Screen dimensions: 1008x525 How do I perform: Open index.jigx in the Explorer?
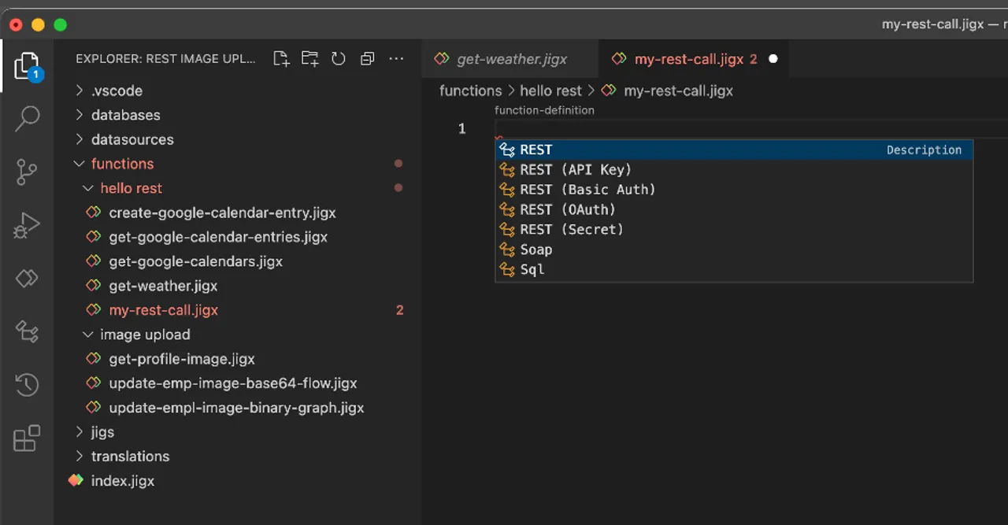tap(123, 480)
